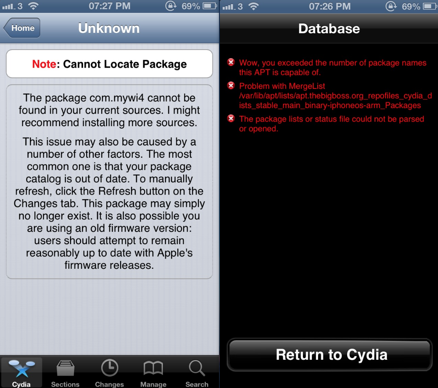This screenshot has width=438, height=388.
Task: Tap the Cannot Locate Package note
Action: (x=110, y=64)
